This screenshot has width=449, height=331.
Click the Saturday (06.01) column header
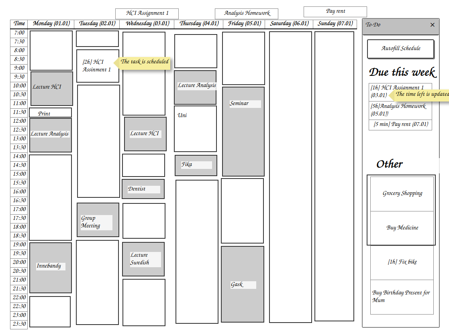pyautogui.click(x=289, y=24)
